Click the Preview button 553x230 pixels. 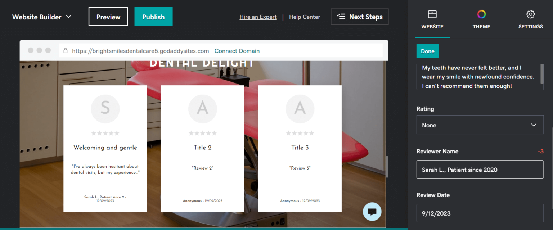pyautogui.click(x=108, y=16)
